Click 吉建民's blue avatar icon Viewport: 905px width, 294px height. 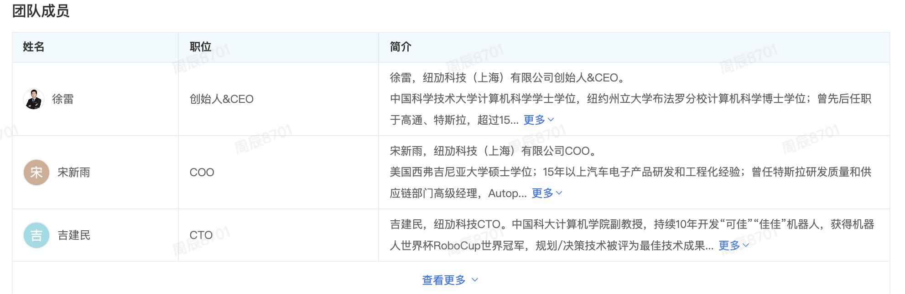point(36,235)
